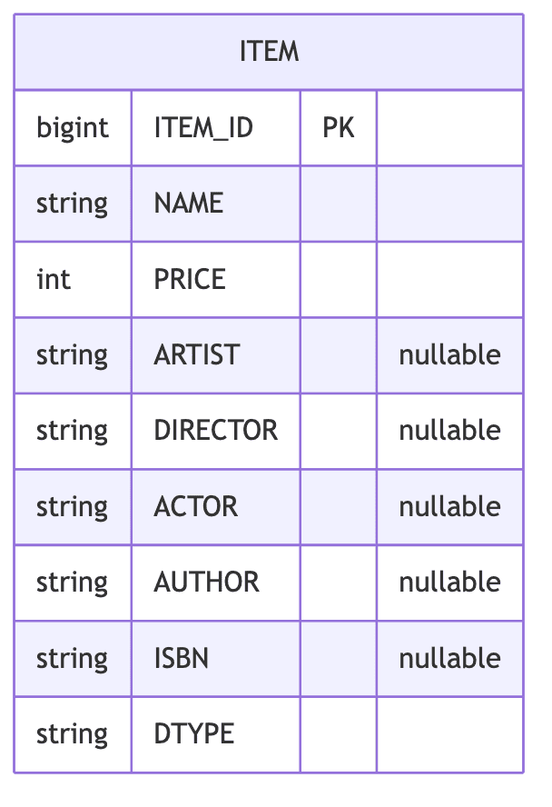Screen dimensions: 552x807
Task: Click nullable in the ISBN row
Action: click(x=449, y=658)
